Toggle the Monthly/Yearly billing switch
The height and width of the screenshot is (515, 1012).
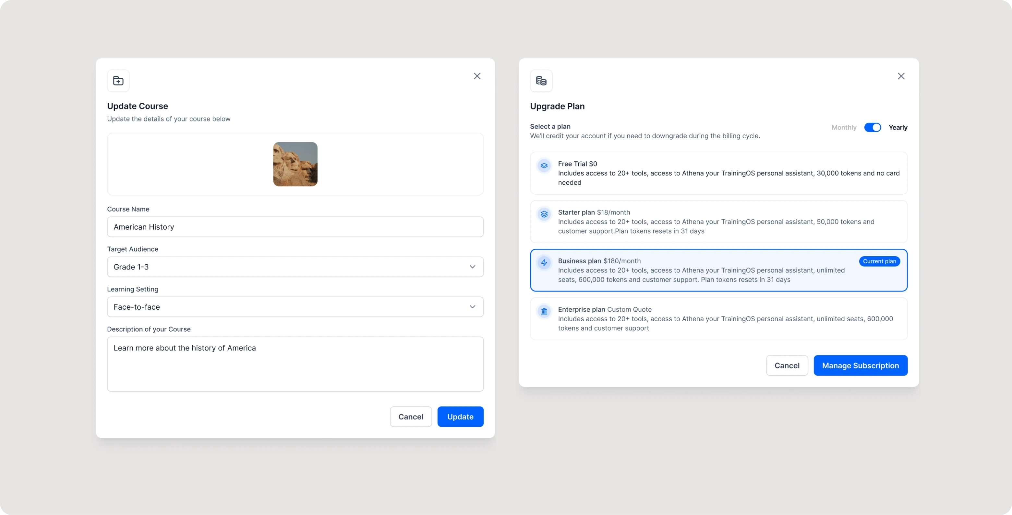872,128
